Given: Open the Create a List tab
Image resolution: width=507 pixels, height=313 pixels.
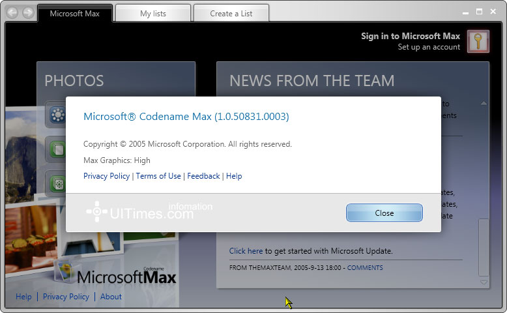Looking at the screenshot, I should [x=231, y=14].
